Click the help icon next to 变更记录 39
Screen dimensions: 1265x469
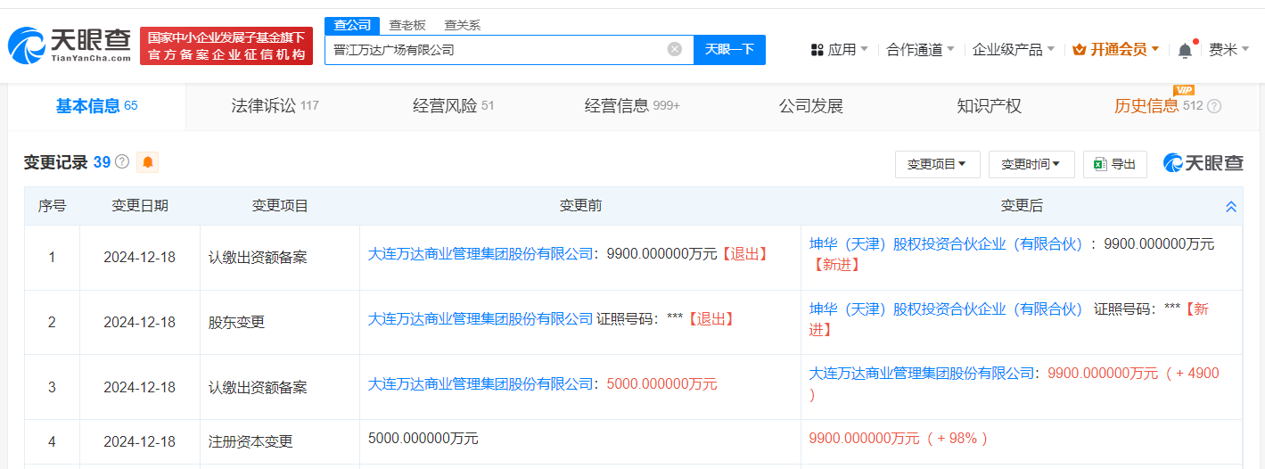coord(122,162)
